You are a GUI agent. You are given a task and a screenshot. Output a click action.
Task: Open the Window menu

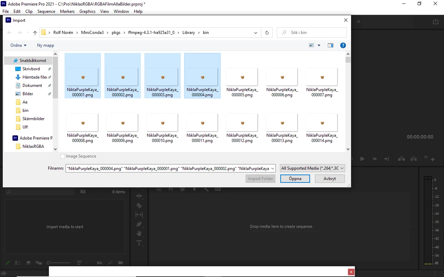tap(121, 11)
